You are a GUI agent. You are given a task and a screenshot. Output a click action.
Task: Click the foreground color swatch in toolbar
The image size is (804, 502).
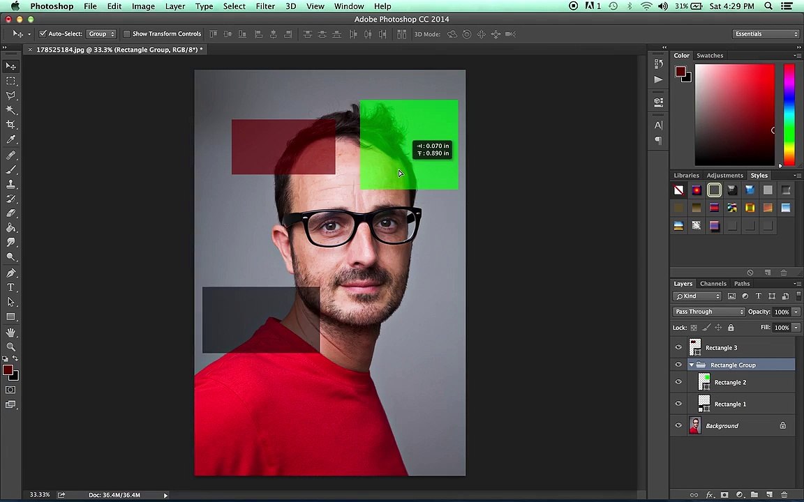[x=8, y=370]
